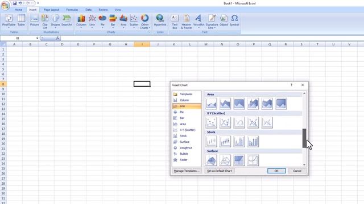Open the Signature Line menu

click(212, 22)
